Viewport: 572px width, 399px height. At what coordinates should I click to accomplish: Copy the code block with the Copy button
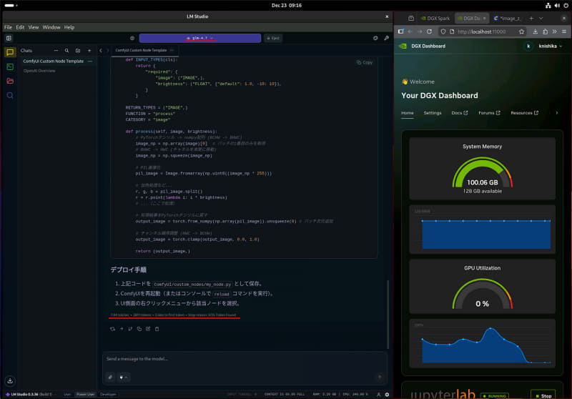point(365,62)
